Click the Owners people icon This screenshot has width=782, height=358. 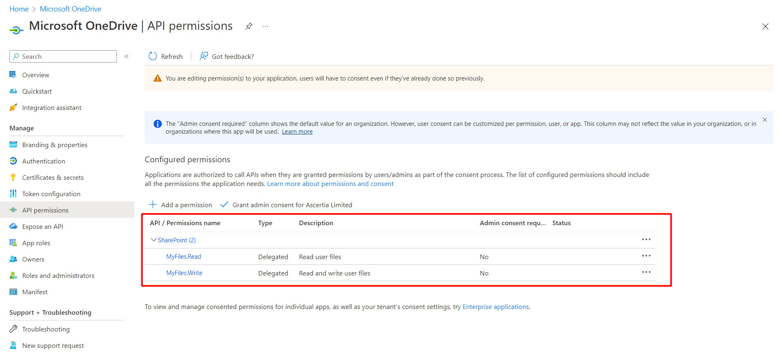click(x=13, y=259)
